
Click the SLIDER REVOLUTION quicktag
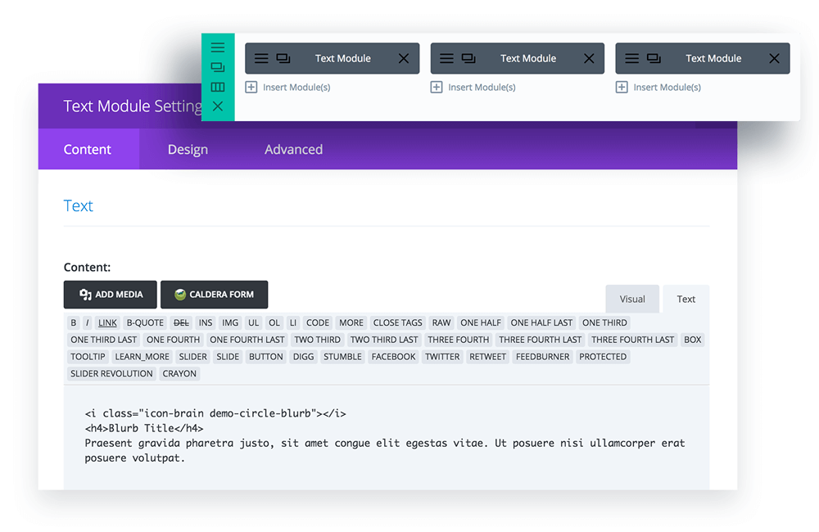[x=111, y=373]
